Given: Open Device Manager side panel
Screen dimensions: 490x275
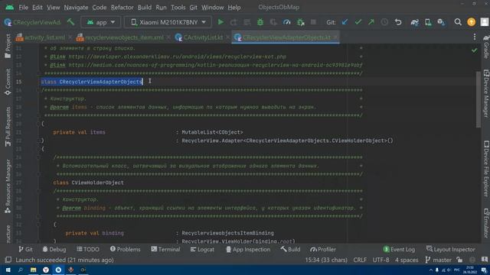Looking at the screenshot, I should point(486,93).
